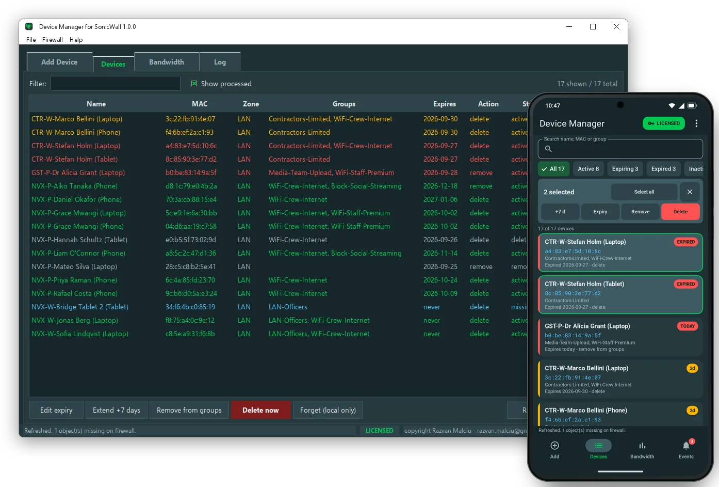Tap the Remove button on phone

point(641,212)
